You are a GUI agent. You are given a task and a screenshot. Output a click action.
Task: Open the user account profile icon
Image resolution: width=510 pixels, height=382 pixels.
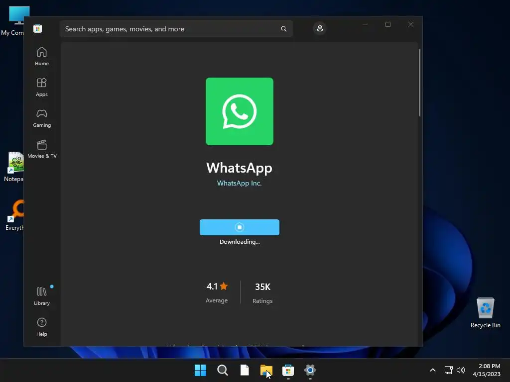pos(320,28)
